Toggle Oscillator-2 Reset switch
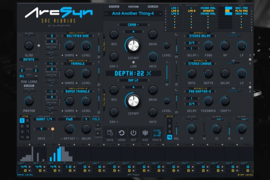270x180 pixels. pyautogui.click(x=59, y=73)
